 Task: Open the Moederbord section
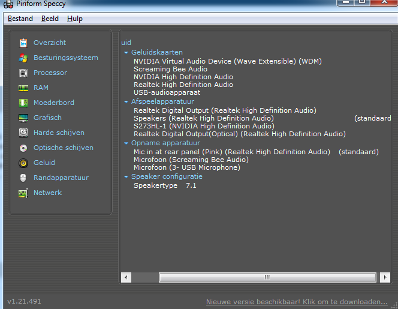coord(54,103)
